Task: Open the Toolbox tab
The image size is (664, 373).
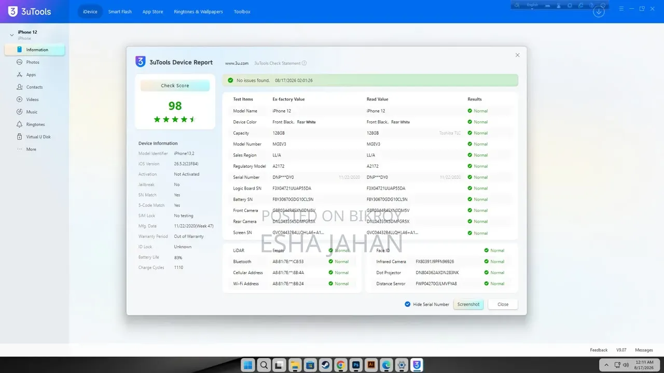Action: click(242, 11)
